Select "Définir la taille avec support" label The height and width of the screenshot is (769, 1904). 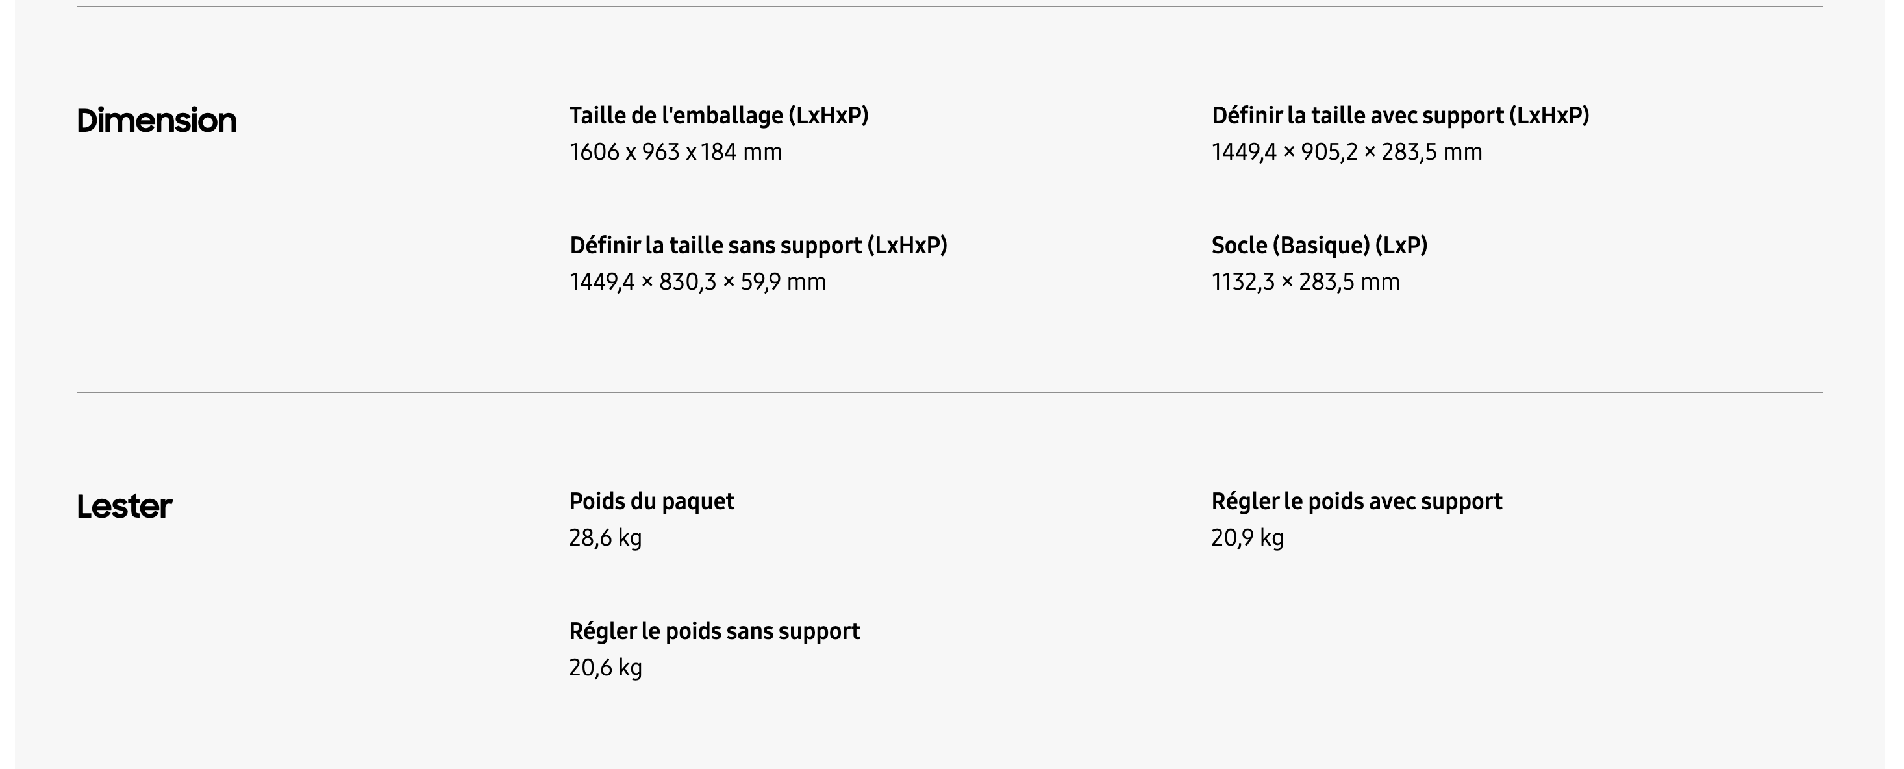tap(1400, 116)
